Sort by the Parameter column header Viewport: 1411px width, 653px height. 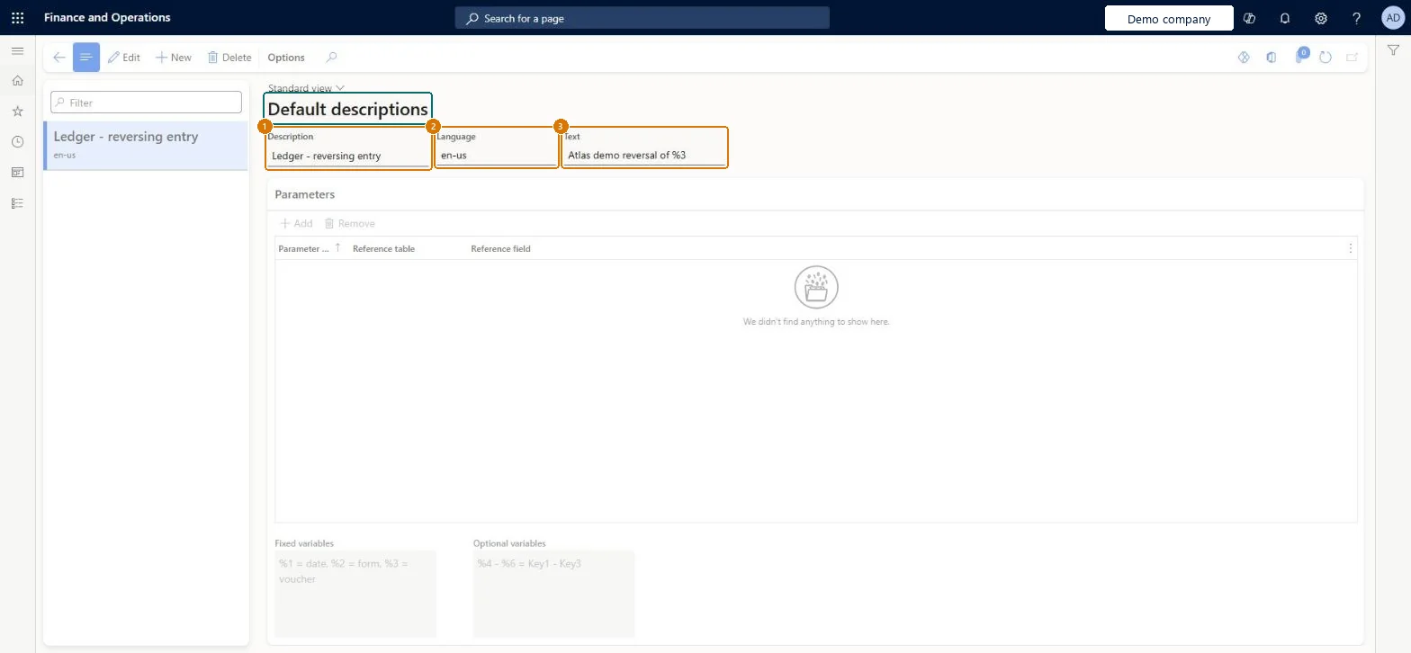click(x=310, y=248)
